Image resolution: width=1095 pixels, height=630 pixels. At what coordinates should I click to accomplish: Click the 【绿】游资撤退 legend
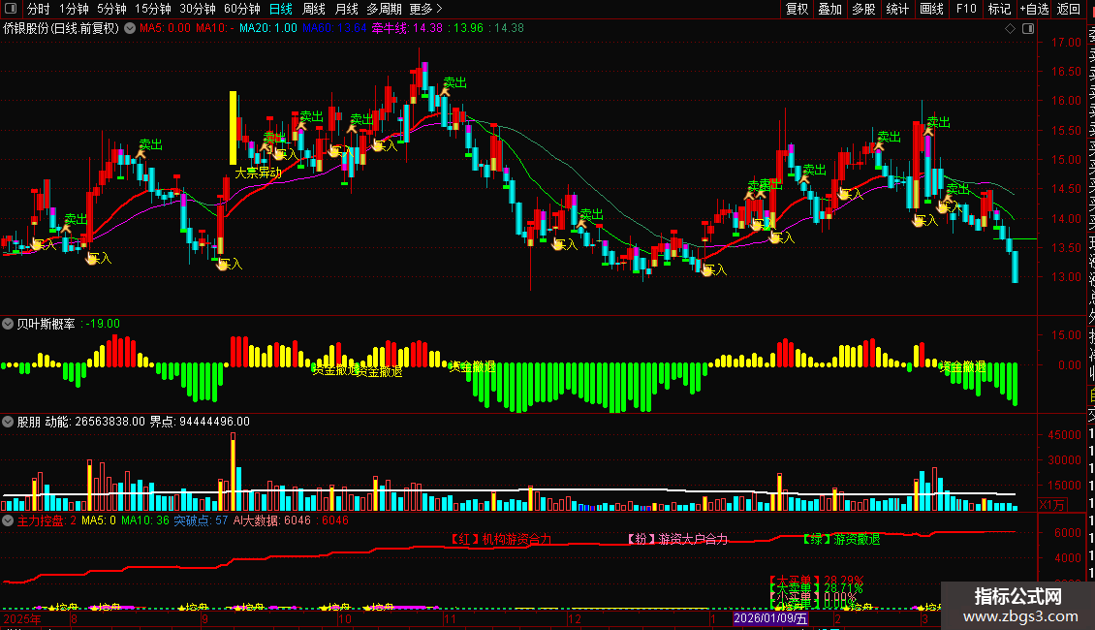[840, 539]
